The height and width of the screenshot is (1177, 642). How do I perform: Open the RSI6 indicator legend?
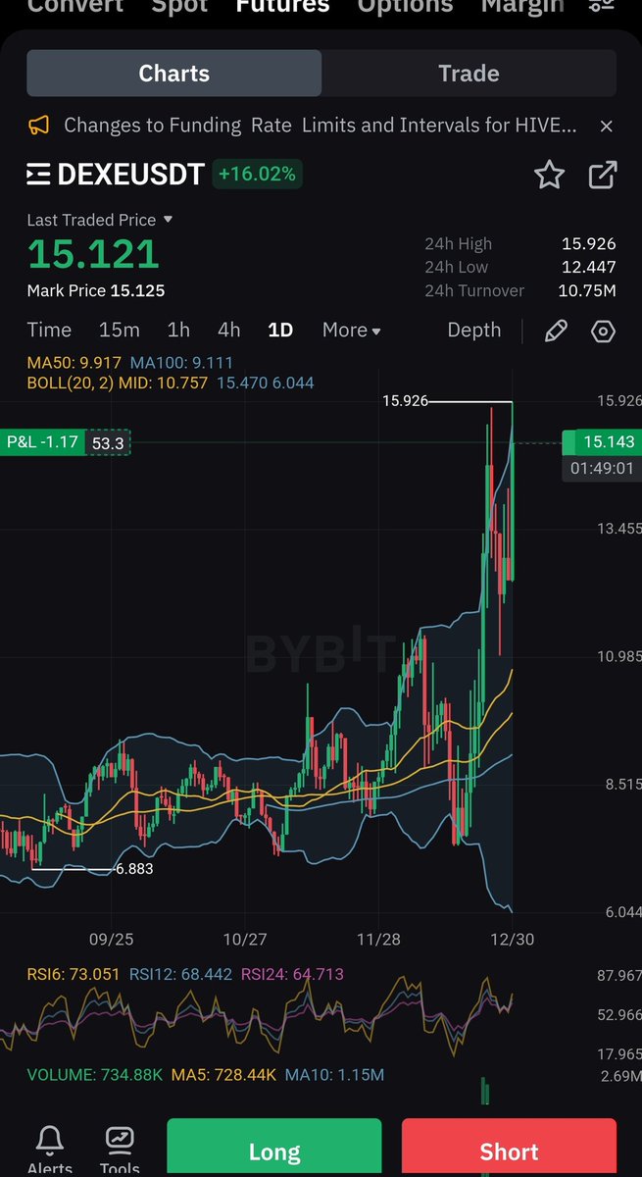74,974
